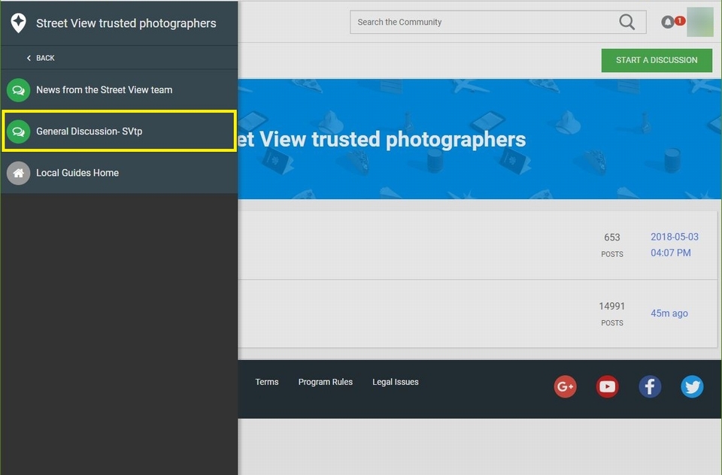Click the chat icon beside General Discussion- SVtp
The width and height of the screenshot is (722, 475).
click(18, 132)
